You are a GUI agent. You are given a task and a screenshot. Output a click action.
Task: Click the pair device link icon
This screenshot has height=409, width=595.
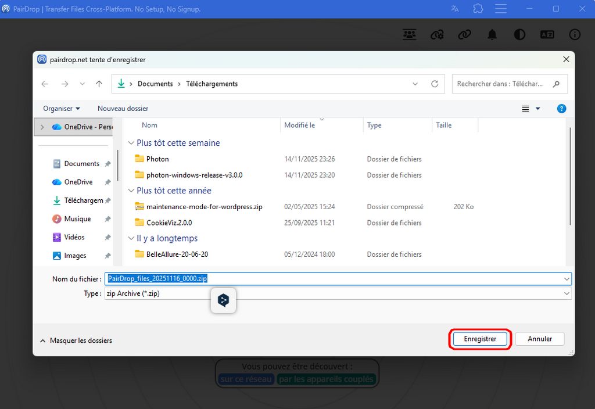point(464,35)
